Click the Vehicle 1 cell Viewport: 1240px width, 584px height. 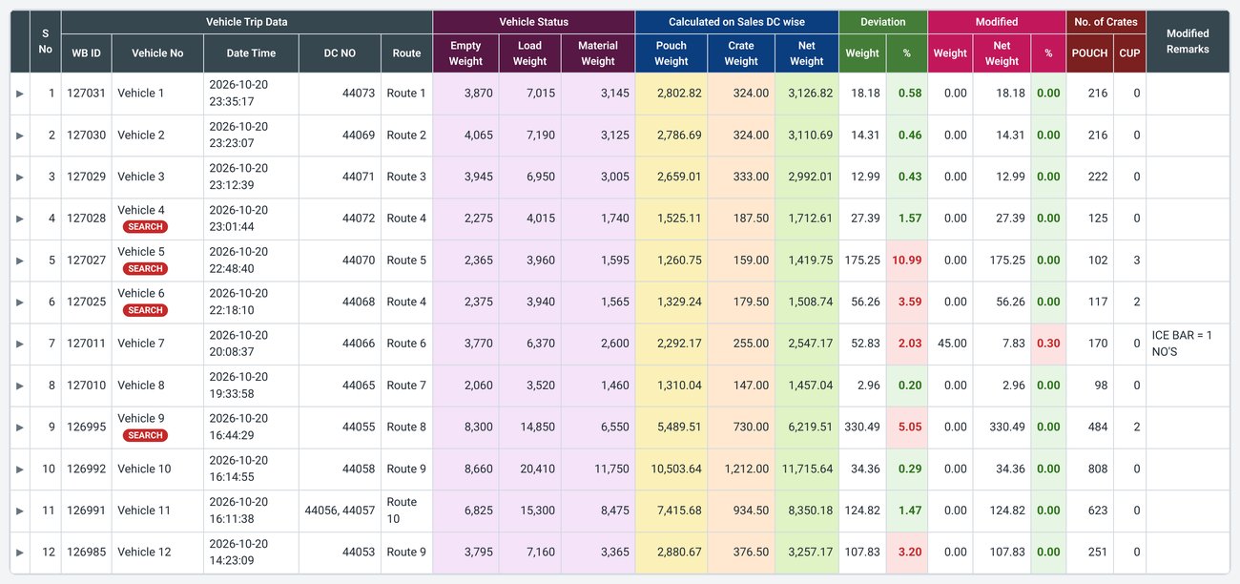tap(157, 94)
